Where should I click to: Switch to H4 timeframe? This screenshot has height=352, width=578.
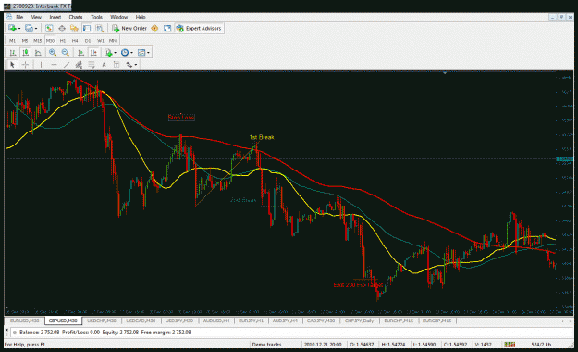click(x=75, y=40)
